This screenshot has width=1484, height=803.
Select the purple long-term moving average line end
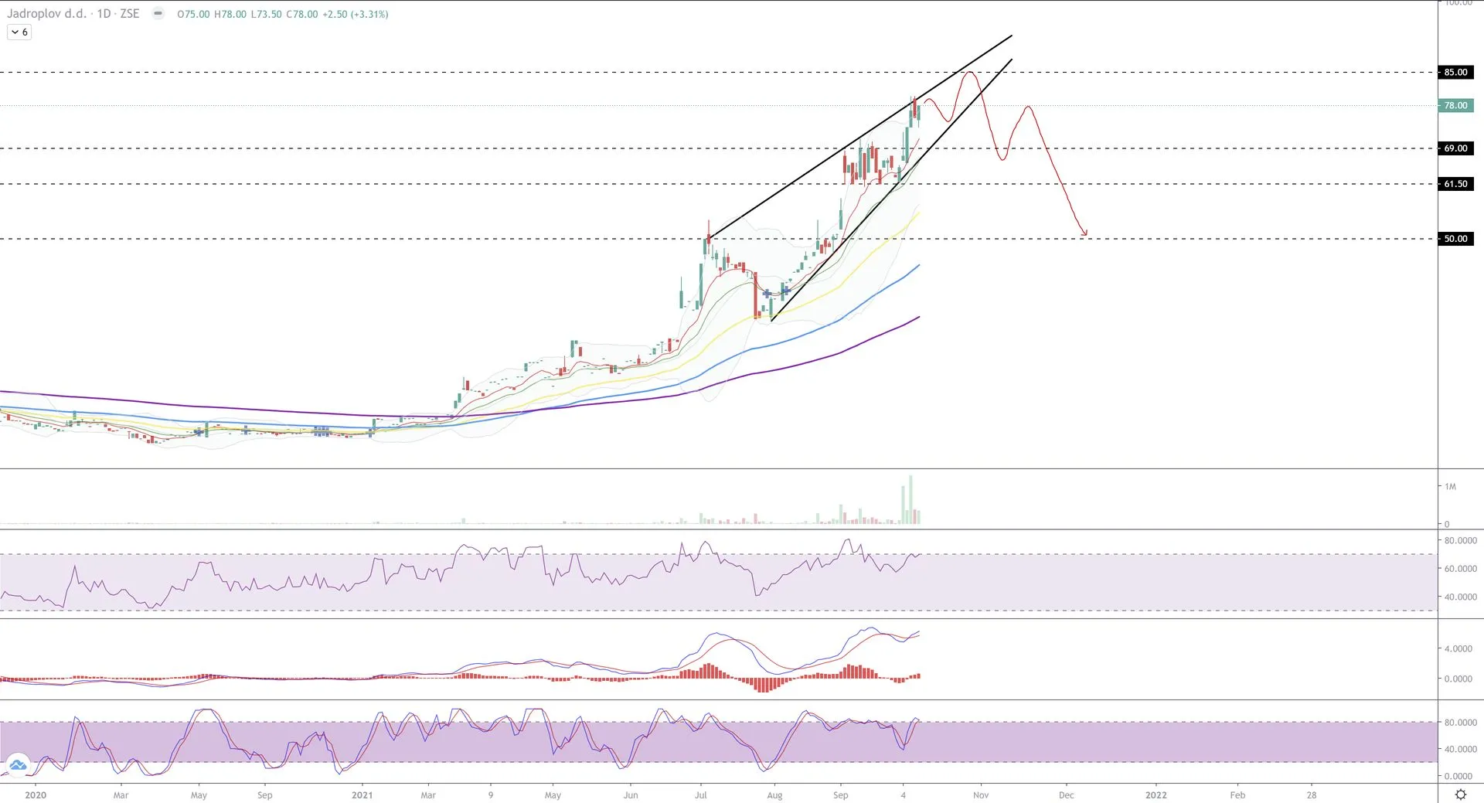click(x=917, y=318)
